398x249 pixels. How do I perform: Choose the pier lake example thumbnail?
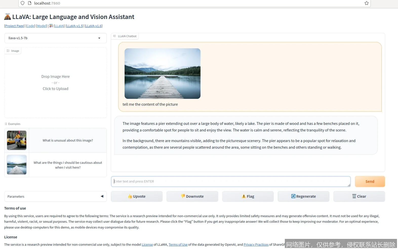pos(17,165)
